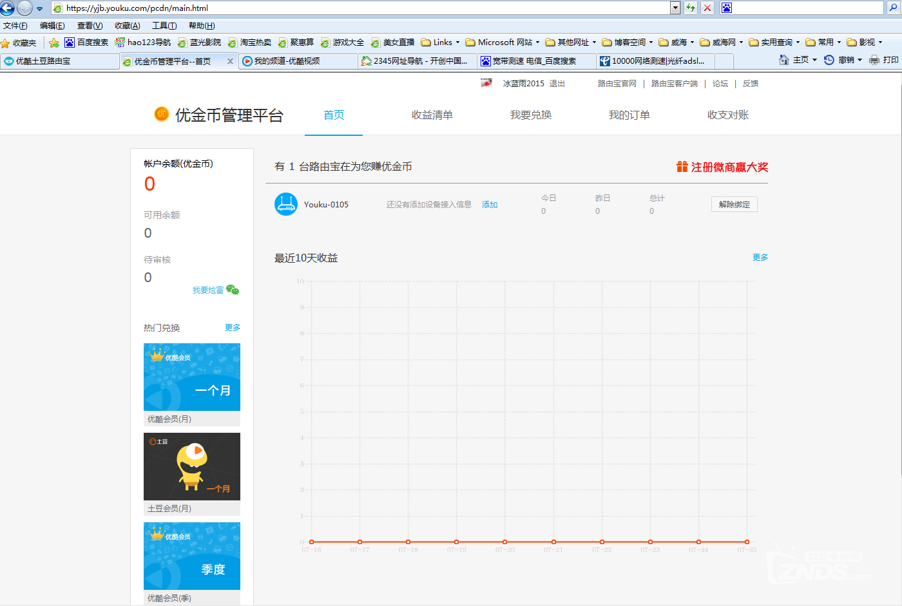Viewport: 902px width, 606px height.
Task: Click the add to favorites bar icon
Action: pos(54,43)
